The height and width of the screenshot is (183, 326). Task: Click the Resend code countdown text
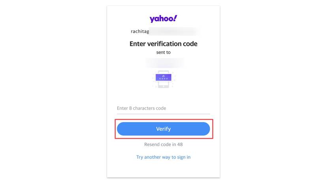[x=163, y=144]
